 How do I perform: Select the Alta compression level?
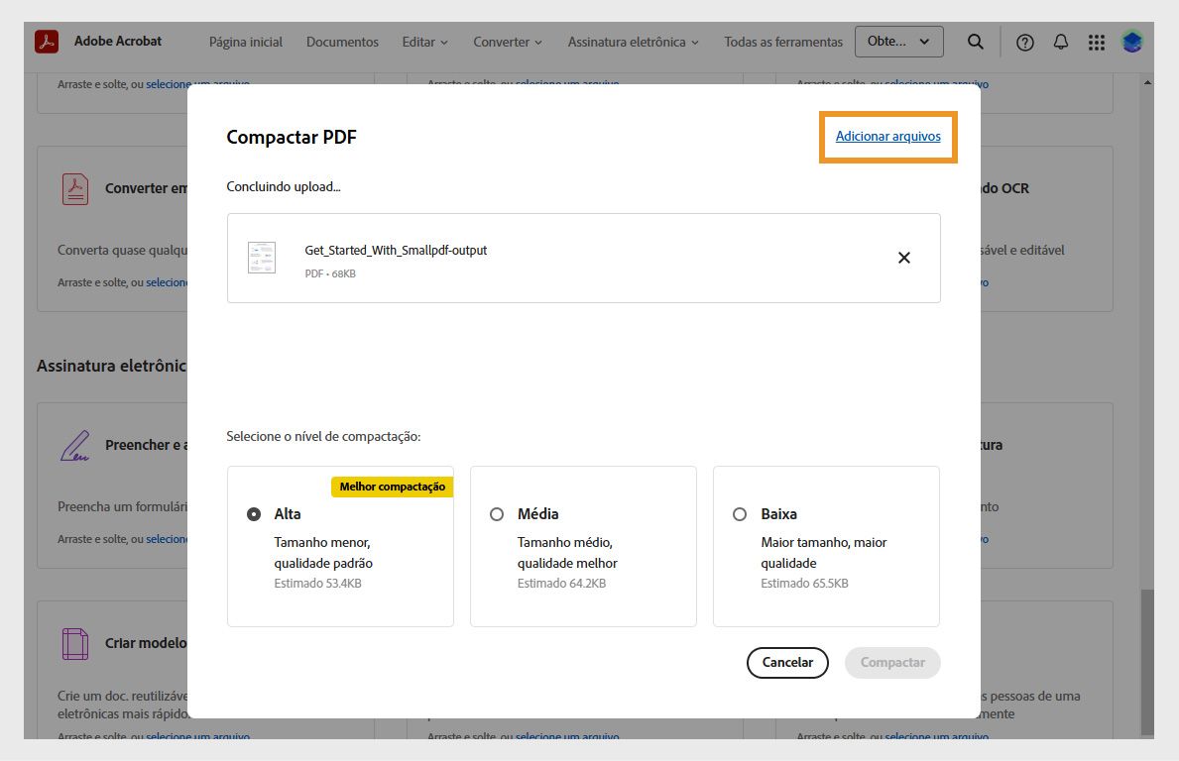click(x=253, y=513)
